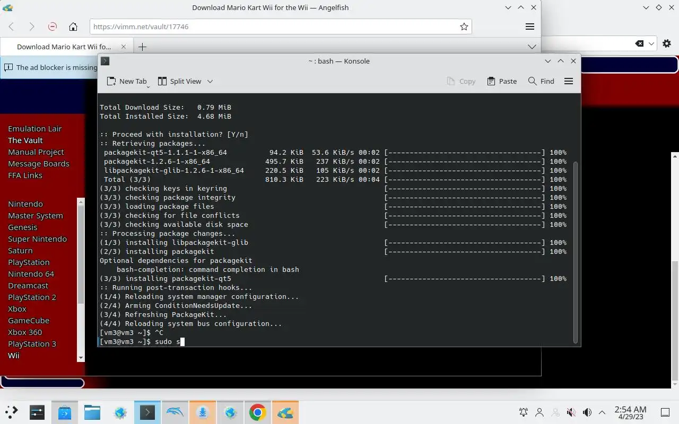Open Message Boards link
679x424 pixels.
pyautogui.click(x=39, y=164)
